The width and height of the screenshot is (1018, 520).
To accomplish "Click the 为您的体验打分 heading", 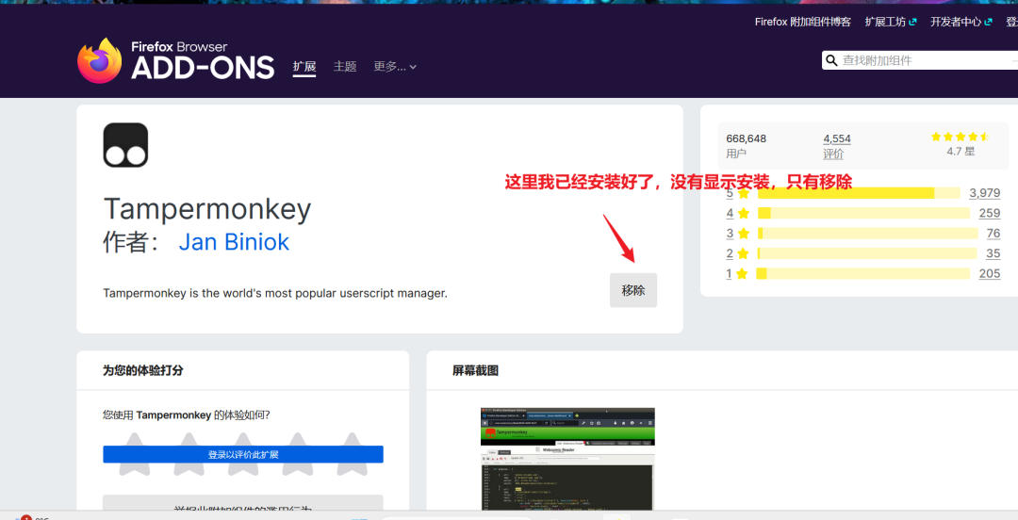I will click(x=143, y=370).
